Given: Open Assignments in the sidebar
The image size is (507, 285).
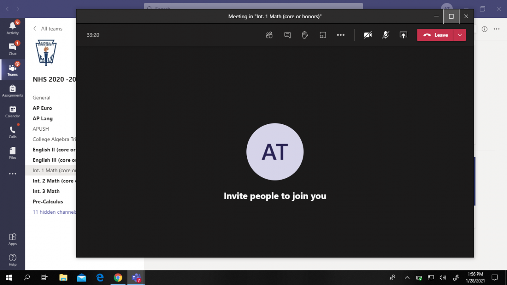Looking at the screenshot, I should [13, 91].
